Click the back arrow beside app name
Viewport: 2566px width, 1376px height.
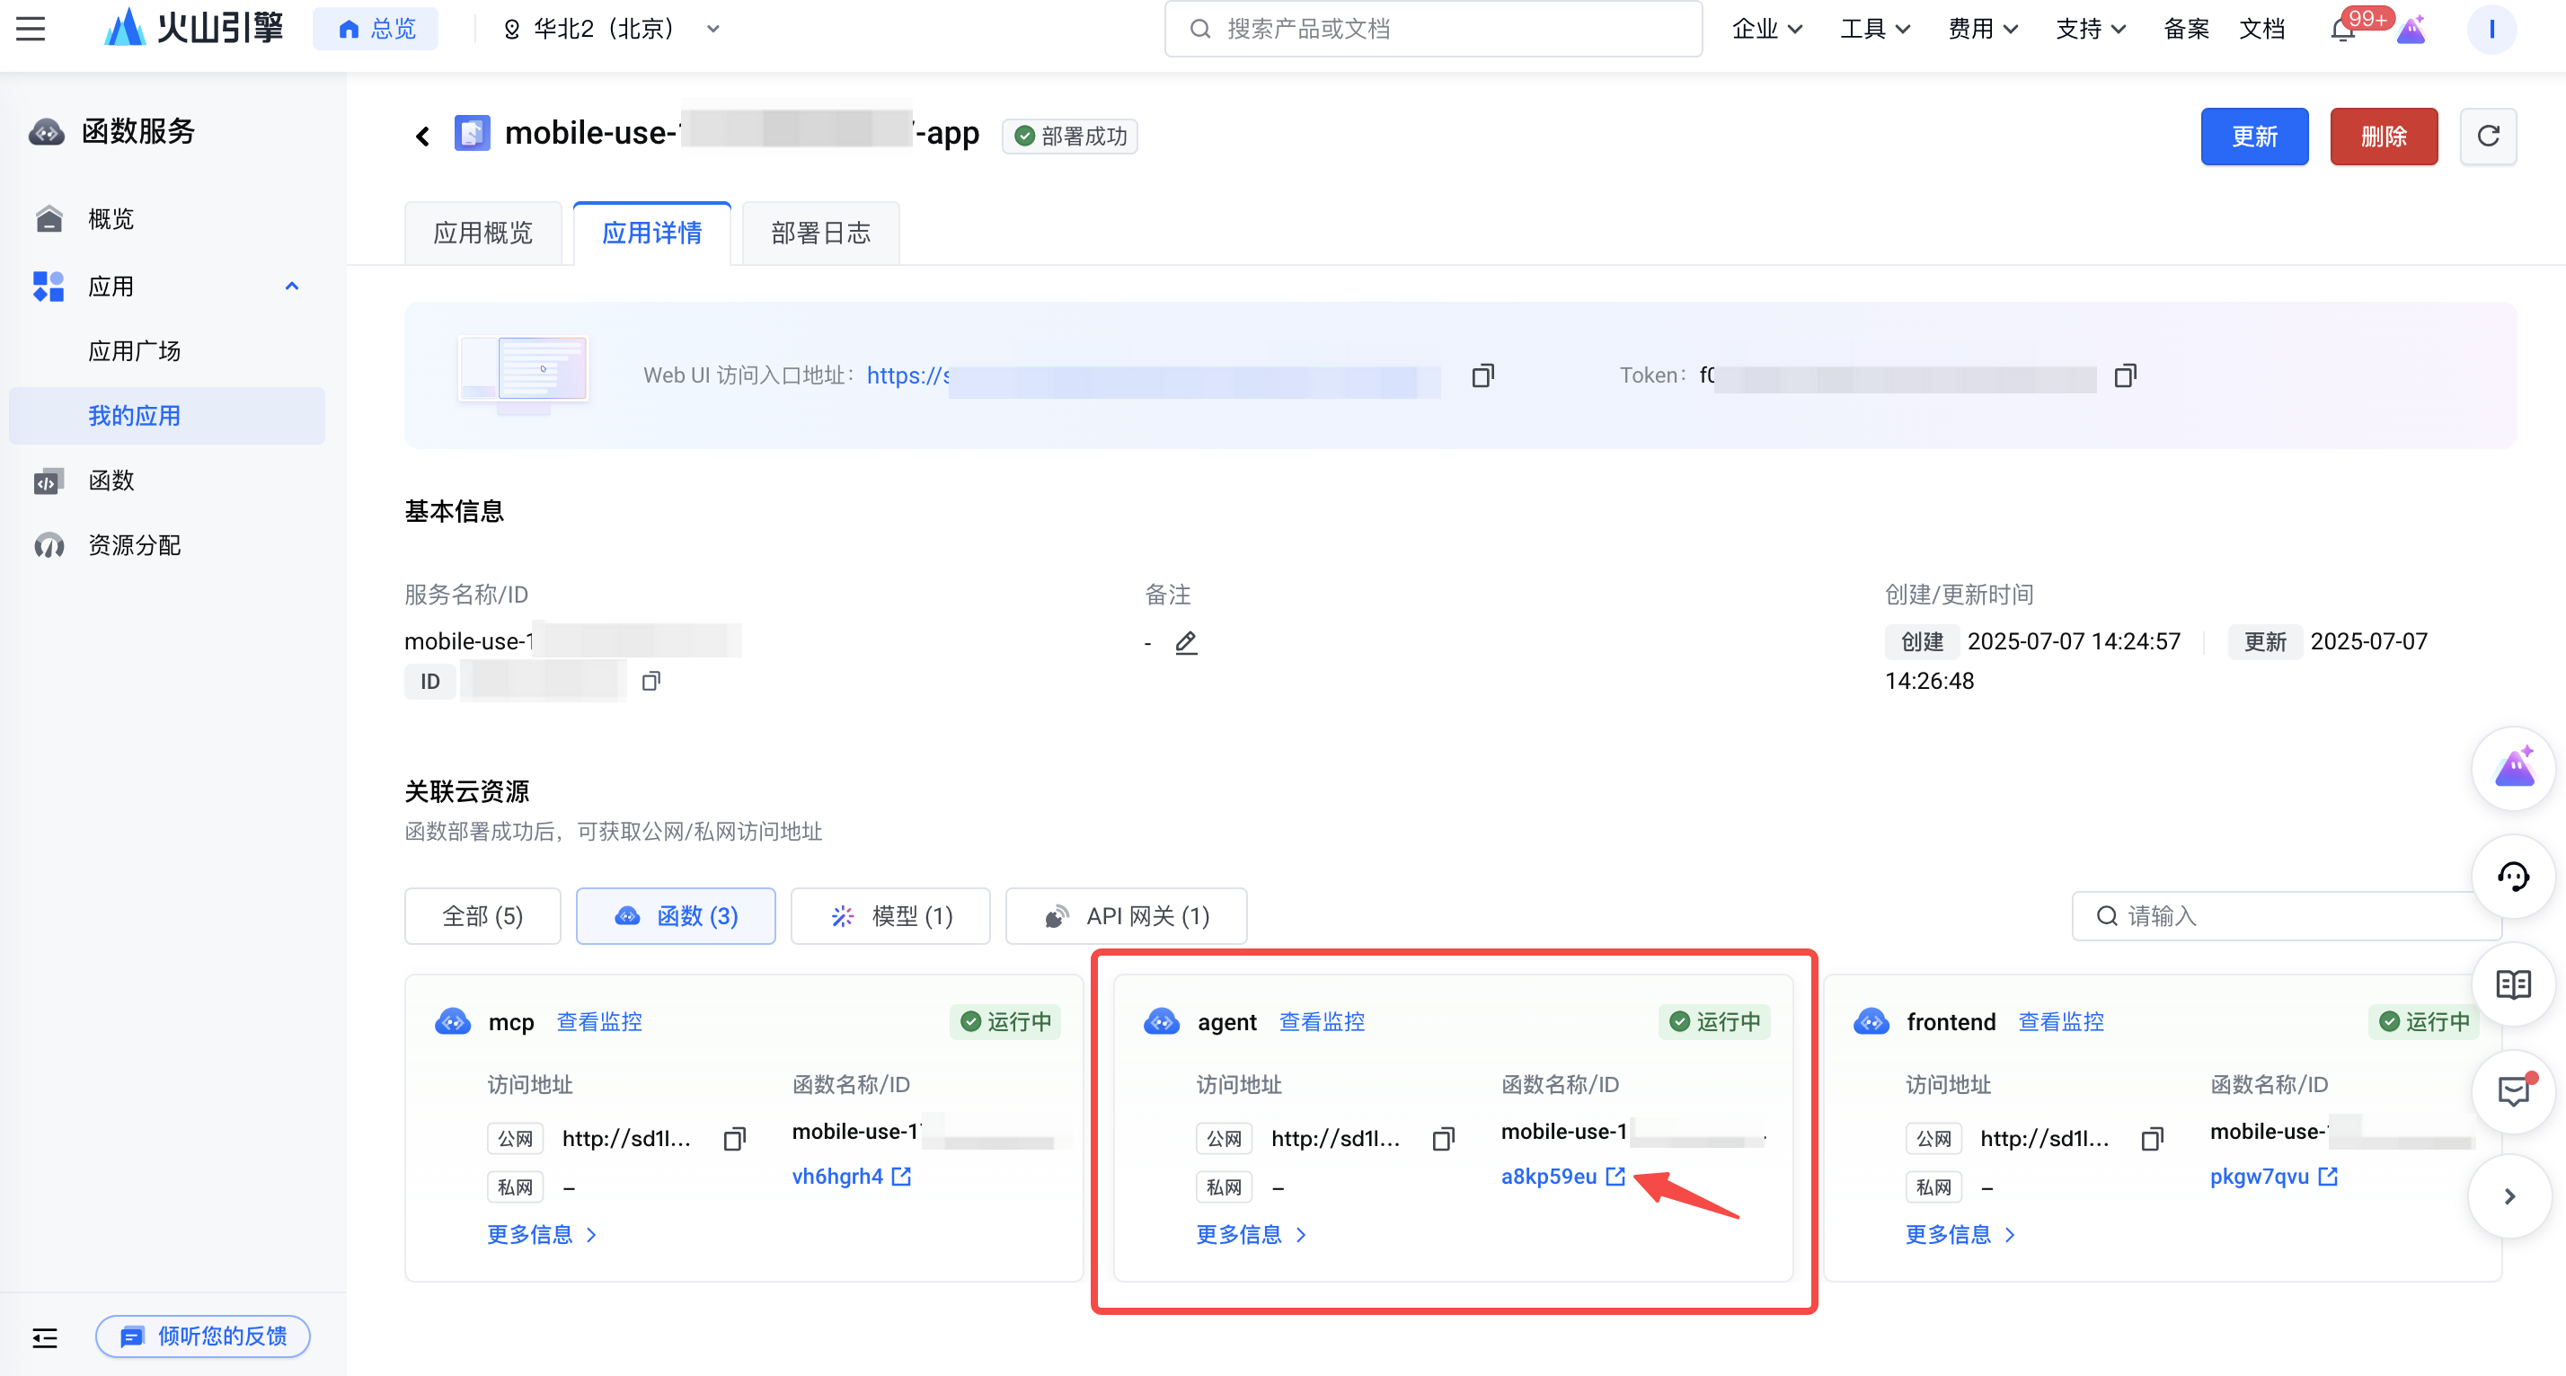pyautogui.click(x=422, y=137)
